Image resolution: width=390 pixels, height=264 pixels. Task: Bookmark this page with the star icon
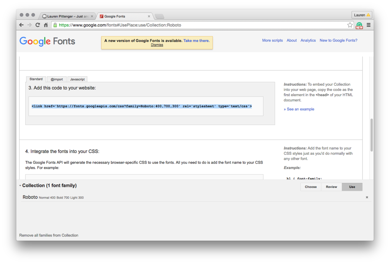point(350,25)
